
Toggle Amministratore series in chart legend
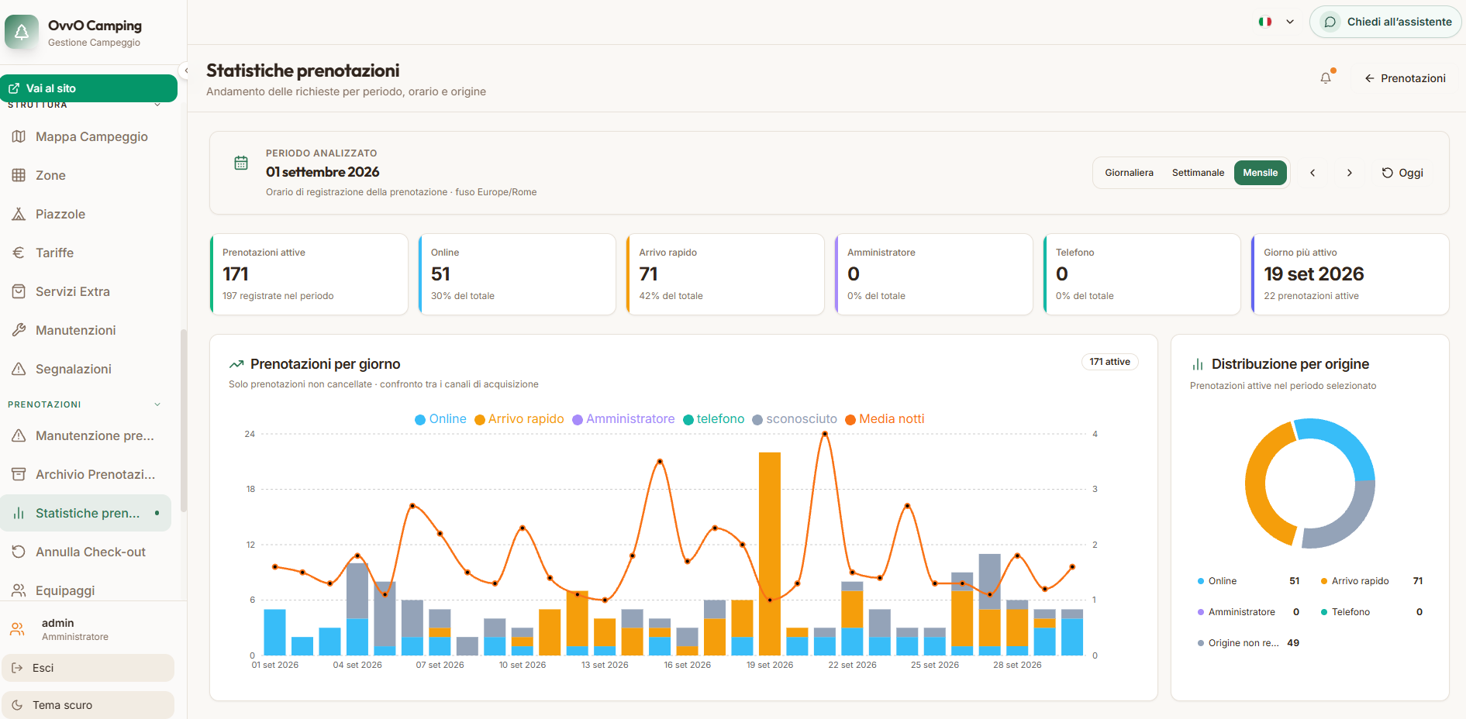click(623, 419)
